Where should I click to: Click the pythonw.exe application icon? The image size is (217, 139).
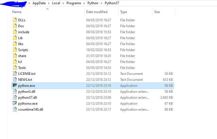15,103
